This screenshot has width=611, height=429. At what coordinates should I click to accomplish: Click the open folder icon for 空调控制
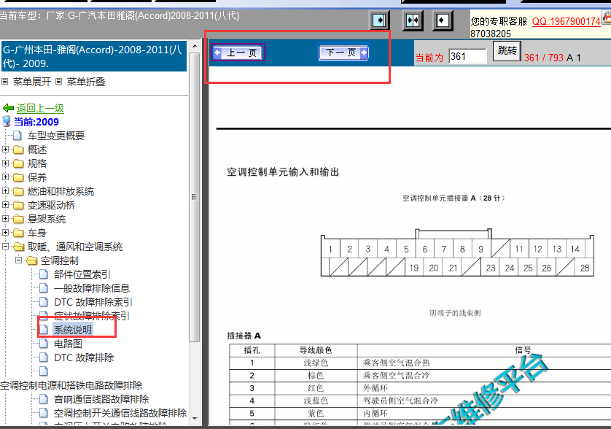click(31, 260)
